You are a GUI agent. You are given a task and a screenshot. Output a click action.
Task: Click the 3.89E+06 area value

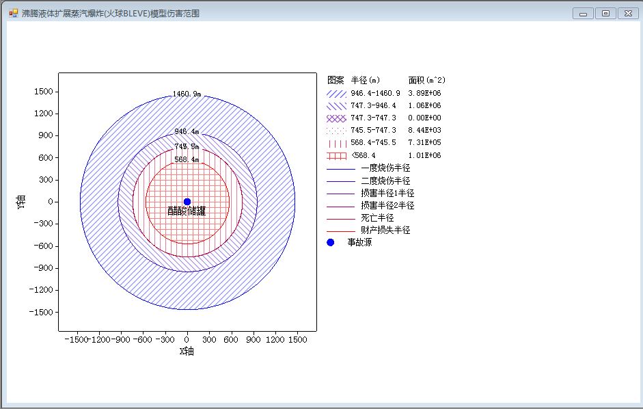click(424, 93)
